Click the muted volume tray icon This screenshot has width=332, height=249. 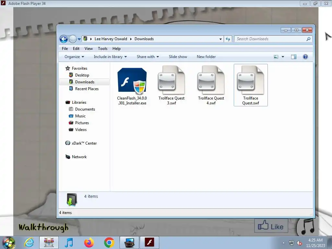(299, 243)
